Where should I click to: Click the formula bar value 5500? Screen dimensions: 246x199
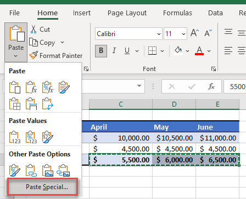[x=237, y=86]
